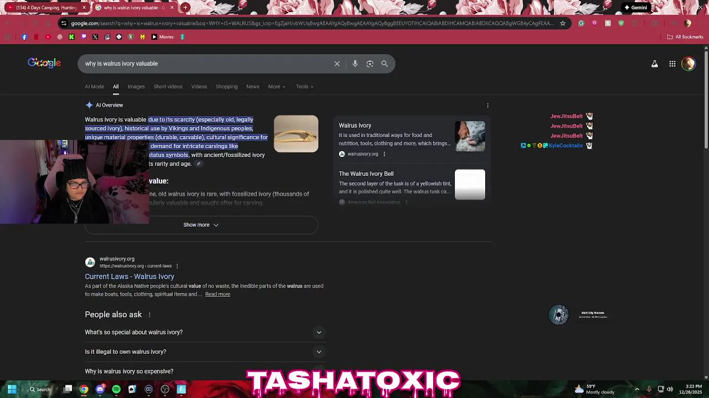709x398 pixels.
Task: Open the Twitch bookmark icon
Action: (x=84, y=37)
